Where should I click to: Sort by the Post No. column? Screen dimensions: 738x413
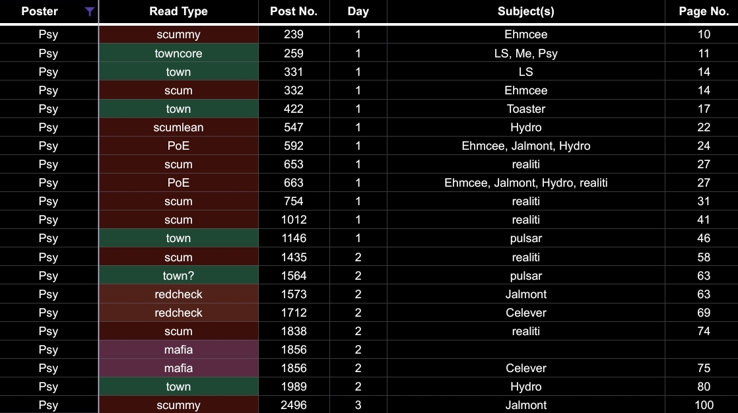coord(294,11)
